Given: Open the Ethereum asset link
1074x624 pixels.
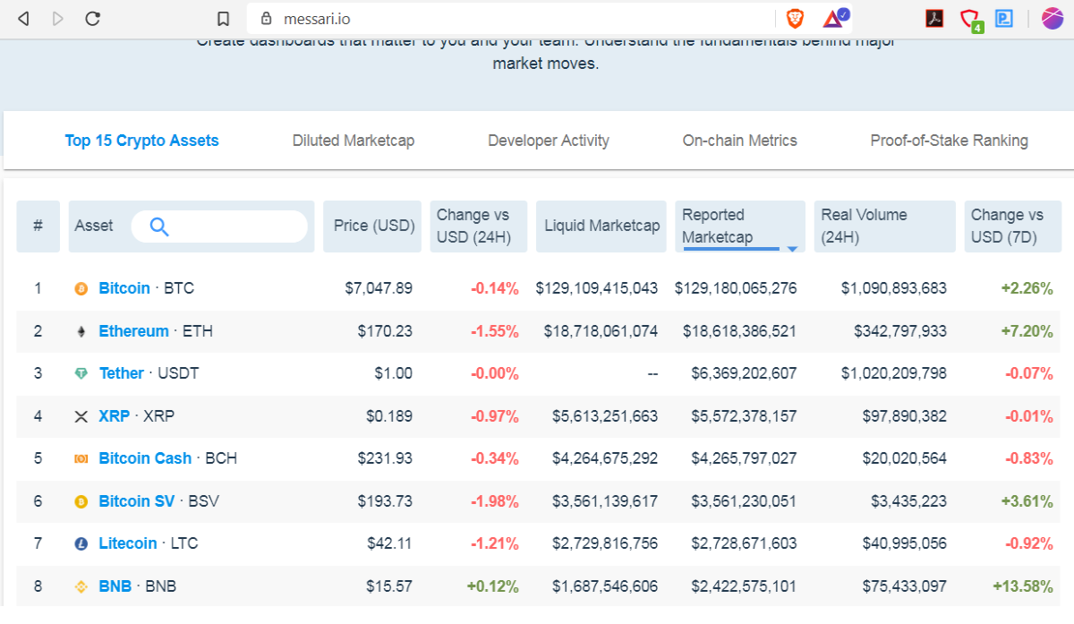Looking at the screenshot, I should click(133, 331).
